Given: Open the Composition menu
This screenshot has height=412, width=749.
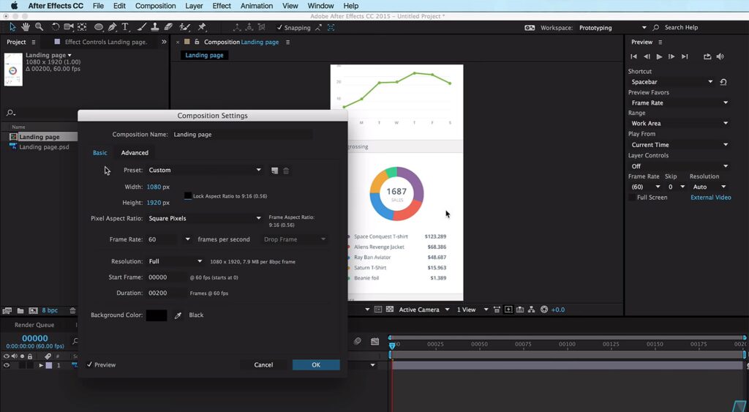Looking at the screenshot, I should [155, 6].
